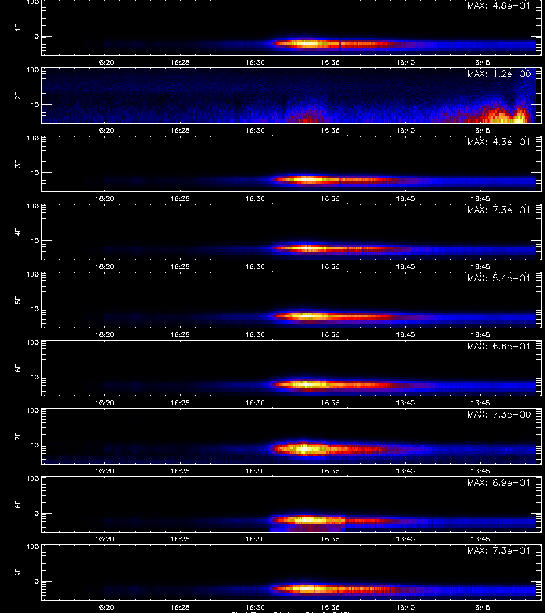
Task: Click the 16:30 tick label under panel 3F
Action: pos(255,199)
